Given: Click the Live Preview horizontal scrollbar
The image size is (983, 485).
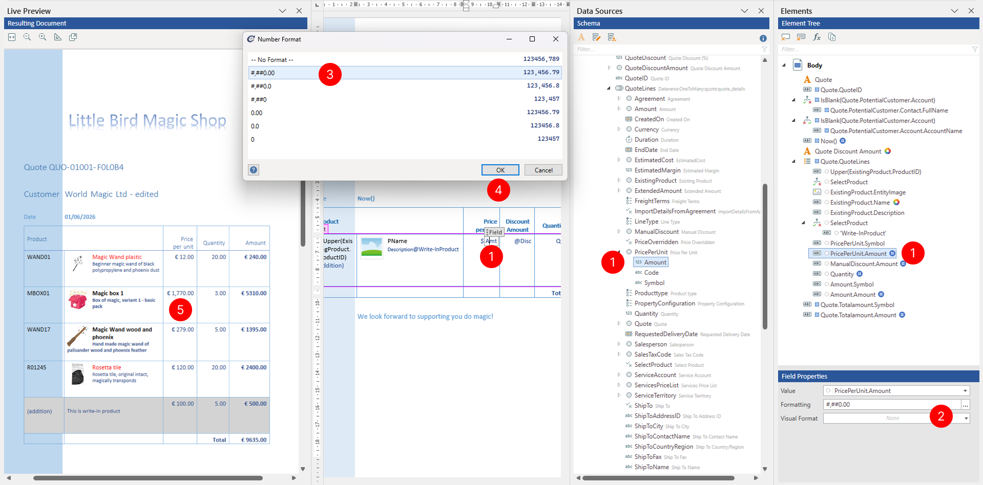Looking at the screenshot, I should pyautogui.click(x=148, y=478).
